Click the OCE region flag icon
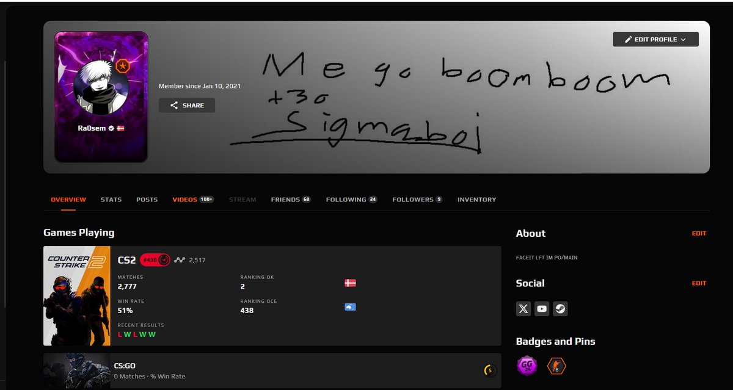 tap(350, 307)
